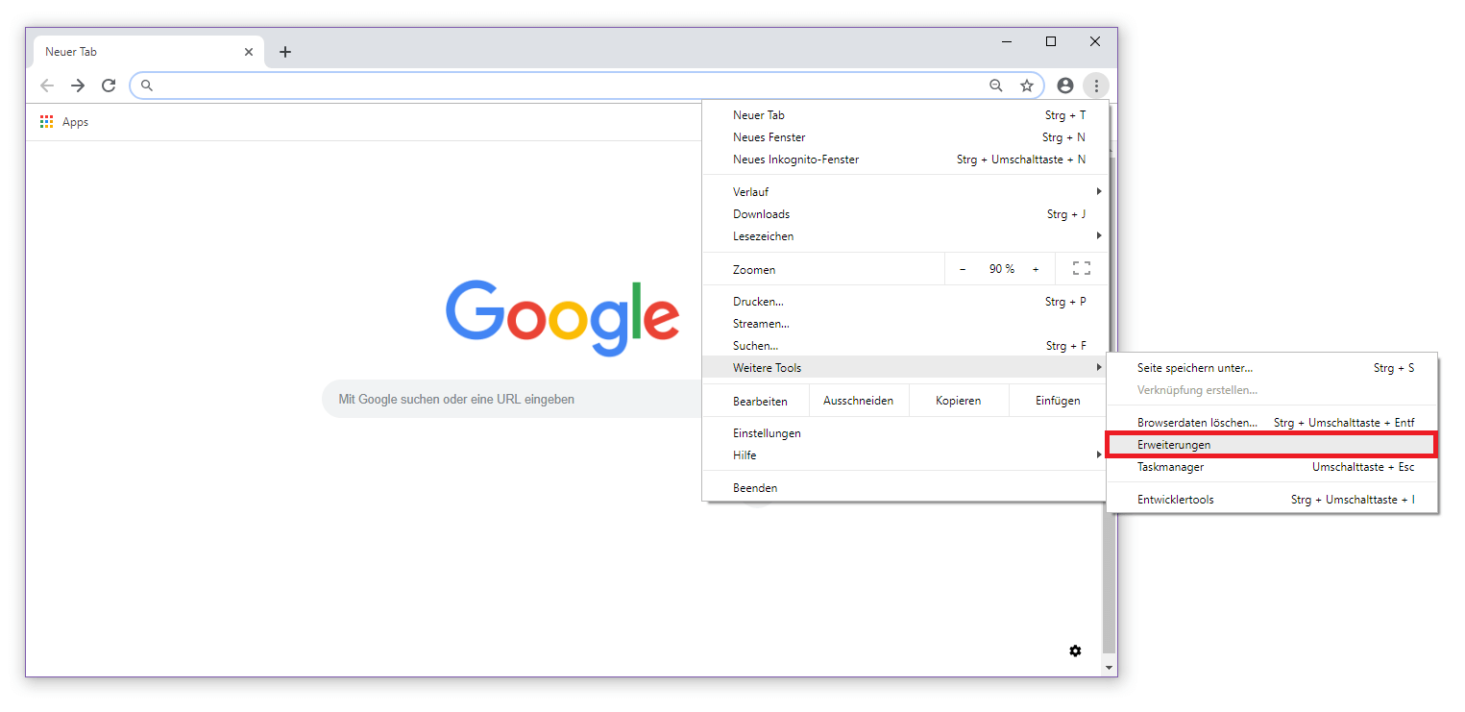Click the forward navigation arrow
Viewport: 1465px width, 712px height.
78,86
